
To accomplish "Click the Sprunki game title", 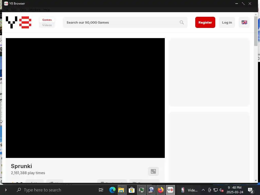I will tap(21, 166).
